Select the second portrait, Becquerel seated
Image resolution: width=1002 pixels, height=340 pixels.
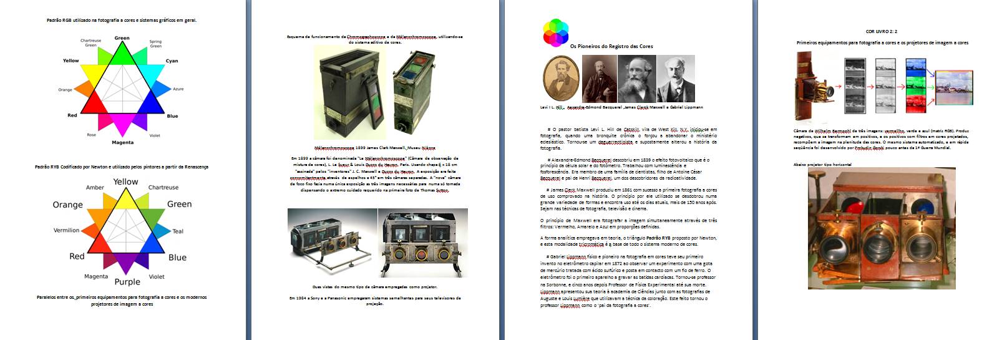pyautogui.click(x=599, y=79)
